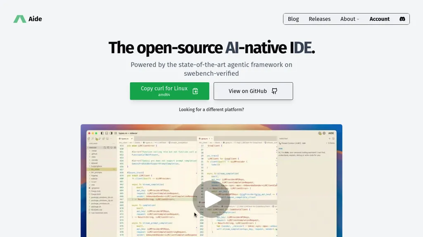The width and height of the screenshot is (423, 237).
Task: Click the GitHub cat icon
Action: 274,91
